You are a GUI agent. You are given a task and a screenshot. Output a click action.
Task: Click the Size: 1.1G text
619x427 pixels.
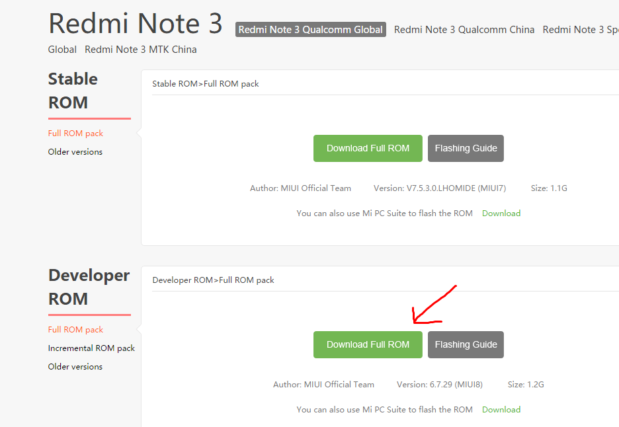click(x=549, y=188)
